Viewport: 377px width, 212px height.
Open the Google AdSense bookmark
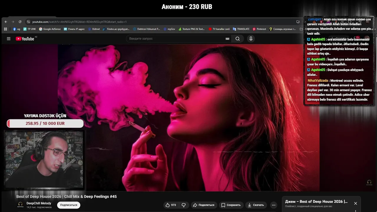click(x=50, y=29)
